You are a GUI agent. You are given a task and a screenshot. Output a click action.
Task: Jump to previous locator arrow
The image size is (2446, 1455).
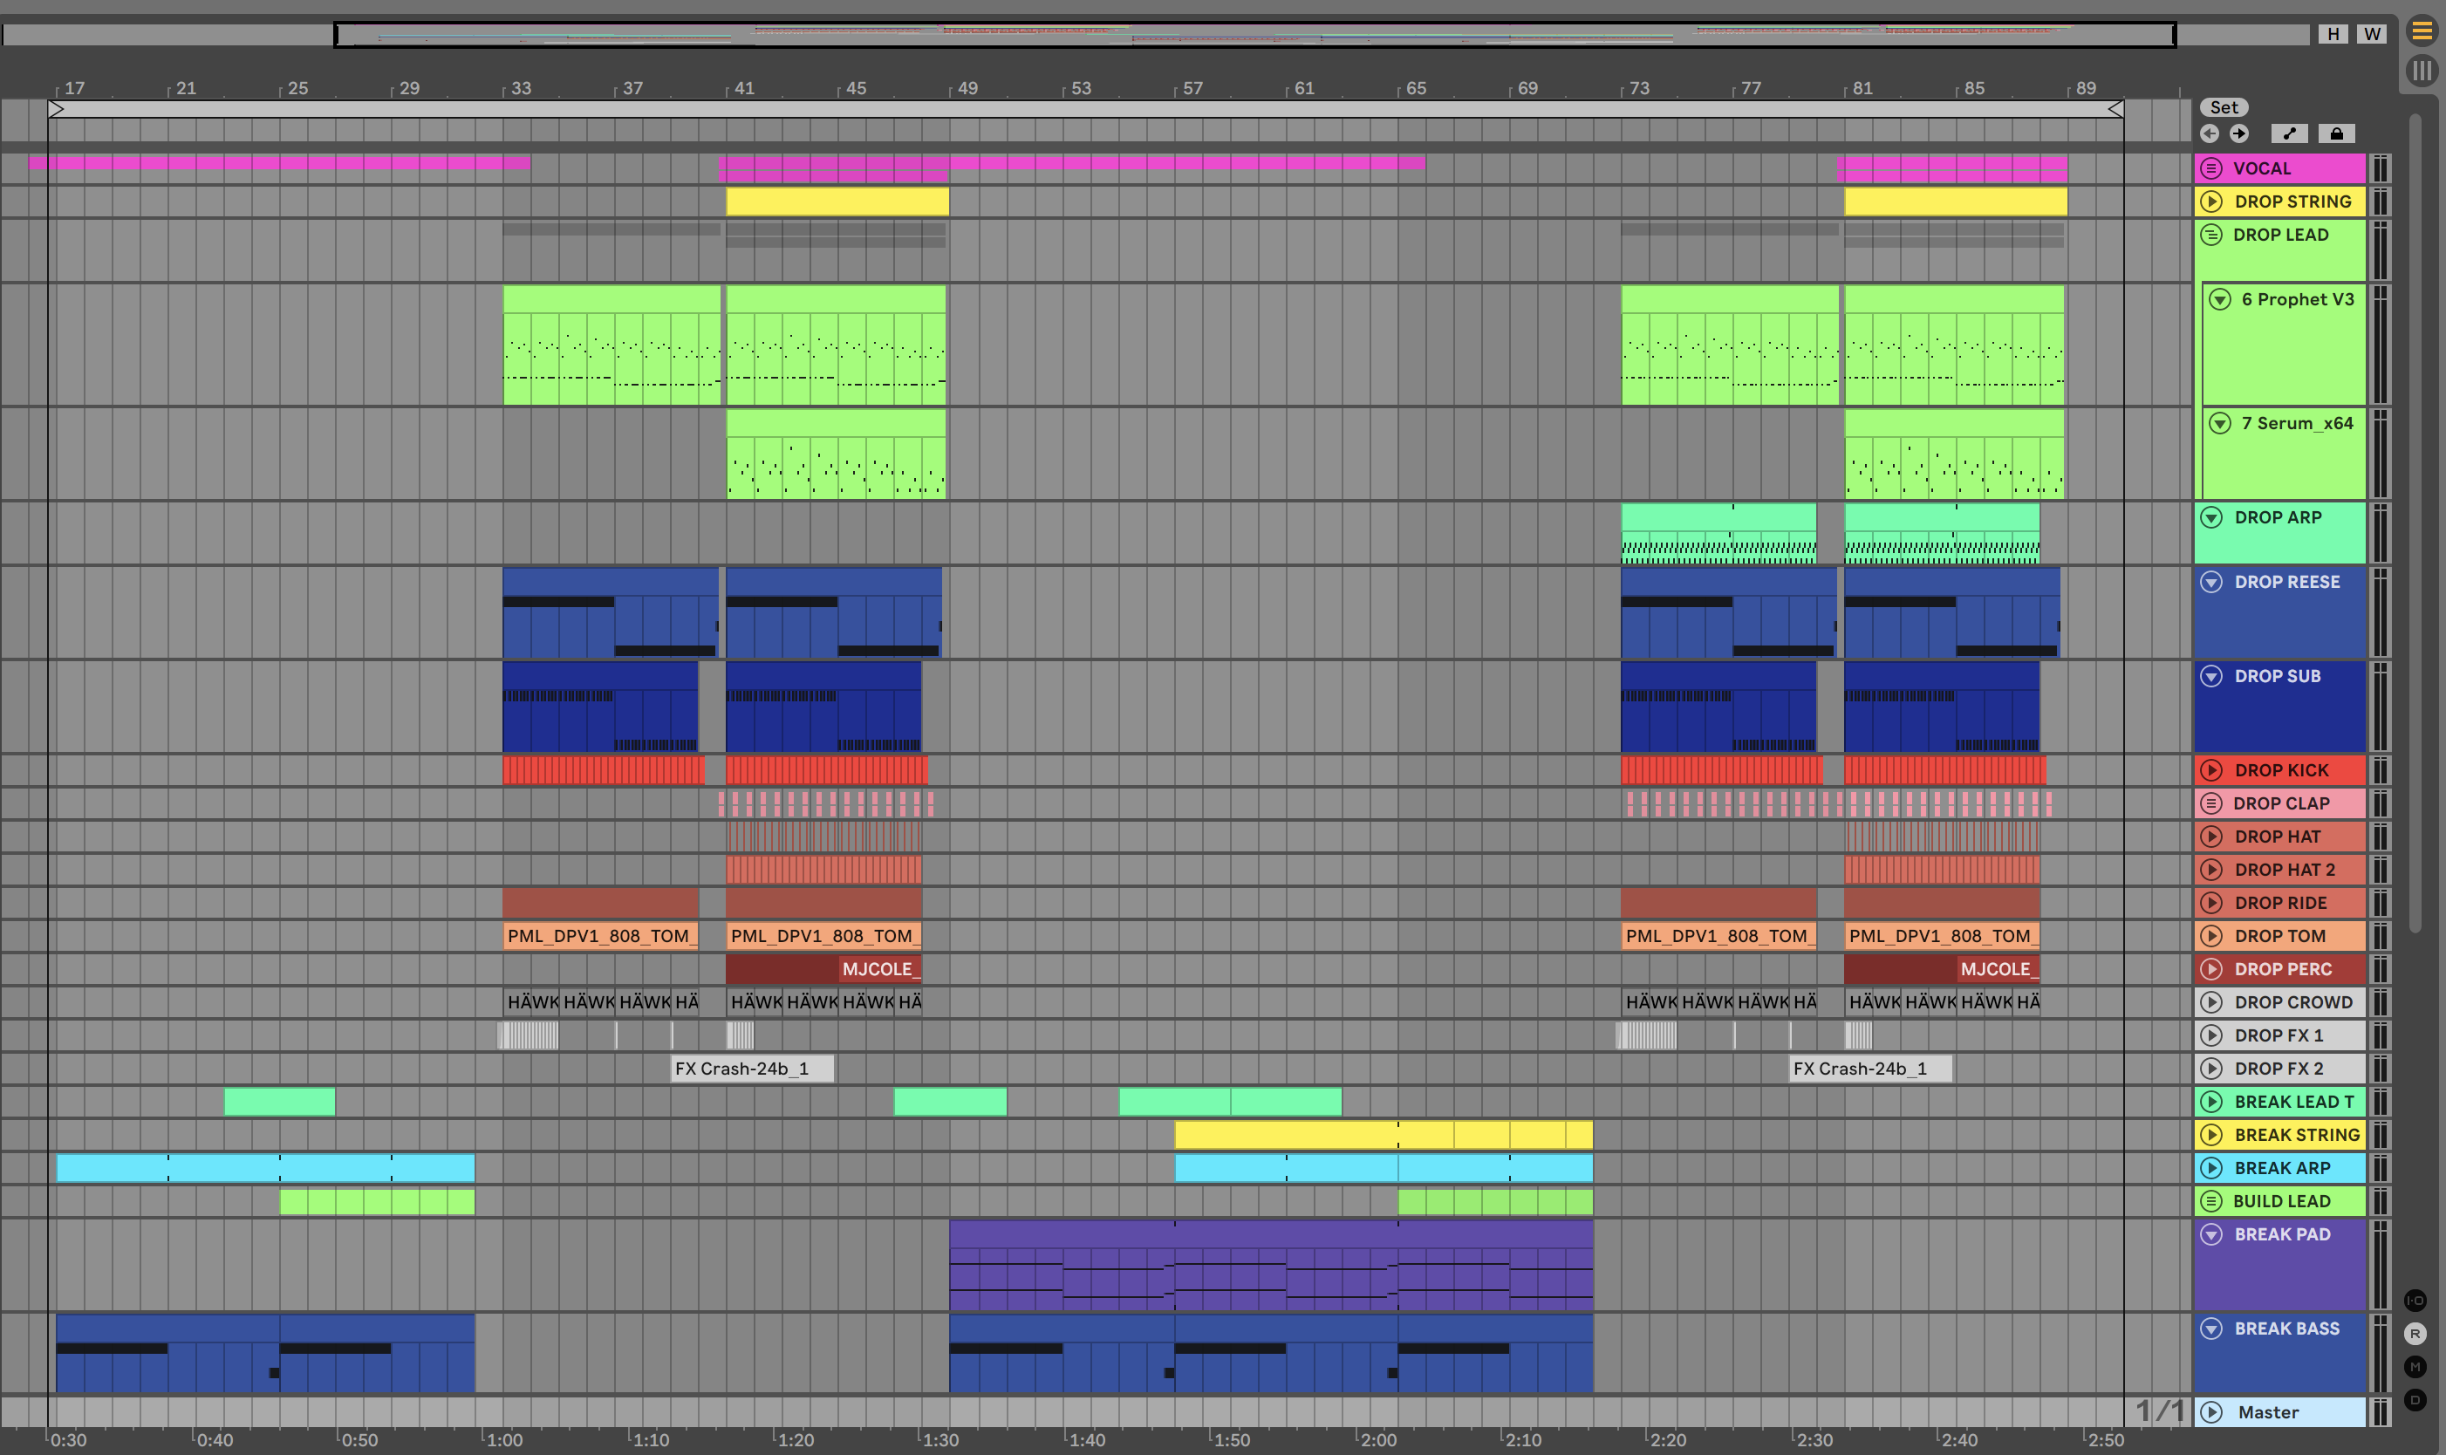pos(2209,133)
